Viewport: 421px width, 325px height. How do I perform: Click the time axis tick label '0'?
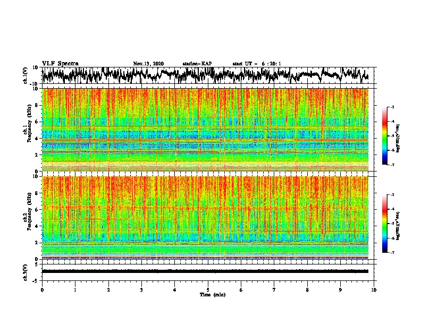point(42,290)
